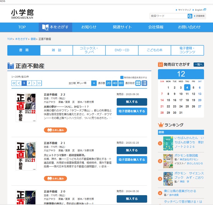The width and height of the screenshot is (213, 205).
Task: Click 購入する for volume 22
Action: (x=132, y=102)
